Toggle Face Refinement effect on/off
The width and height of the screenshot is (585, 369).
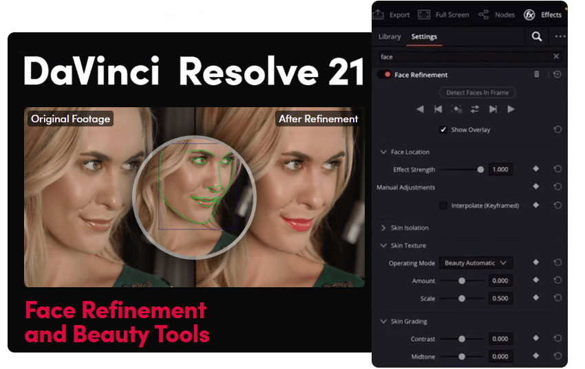pyautogui.click(x=385, y=74)
